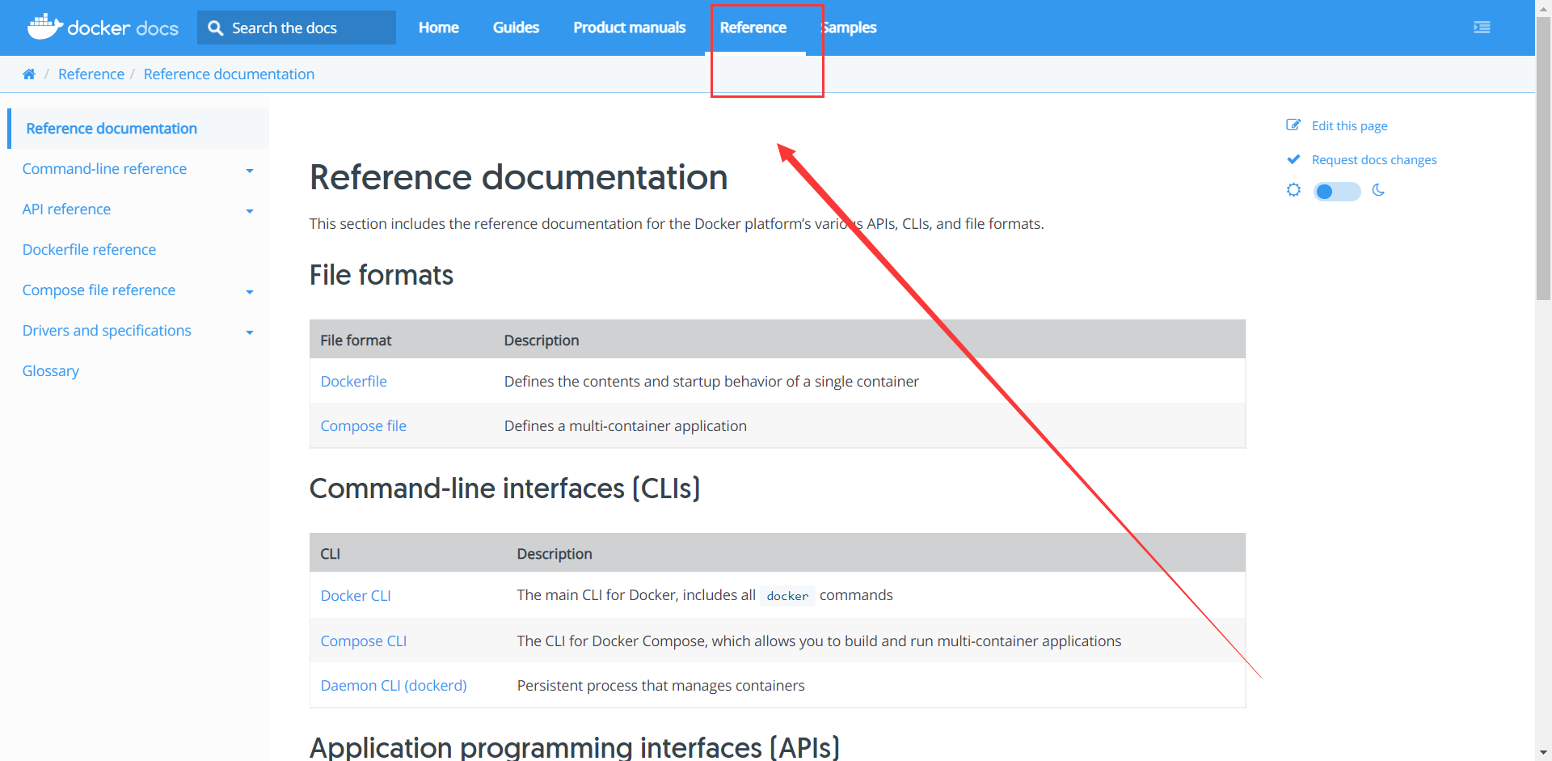
Task: Click the home icon in breadcrumb
Action: point(29,74)
